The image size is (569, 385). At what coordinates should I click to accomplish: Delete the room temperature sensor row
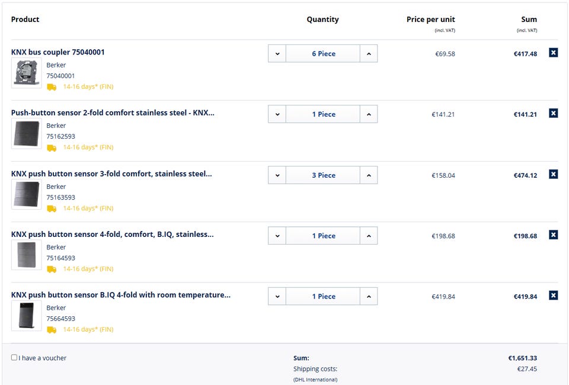click(553, 296)
